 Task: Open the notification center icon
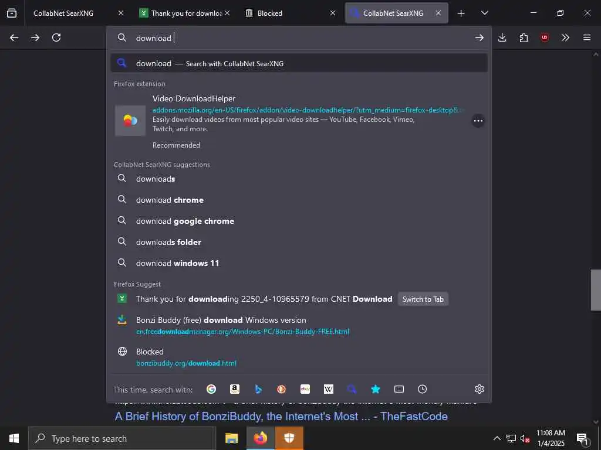click(583, 438)
